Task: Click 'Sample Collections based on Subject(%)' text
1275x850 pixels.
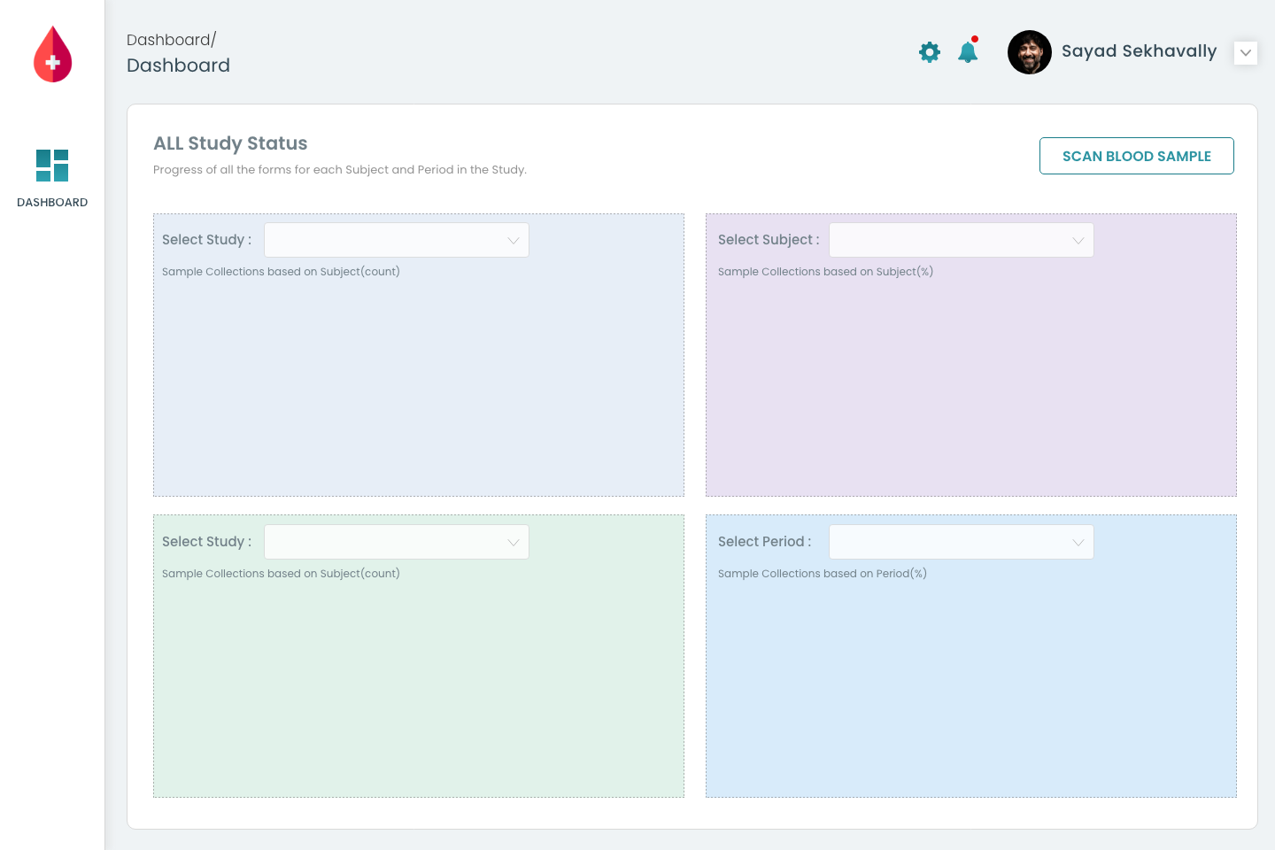Action: (825, 272)
